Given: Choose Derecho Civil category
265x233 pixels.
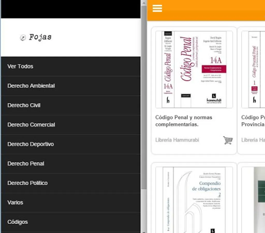Looking at the screenshot, I should [71, 105].
